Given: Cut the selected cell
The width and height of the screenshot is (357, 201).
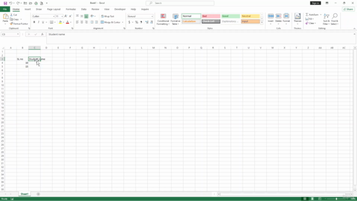Looking at the screenshot, I should tap(13, 15).
